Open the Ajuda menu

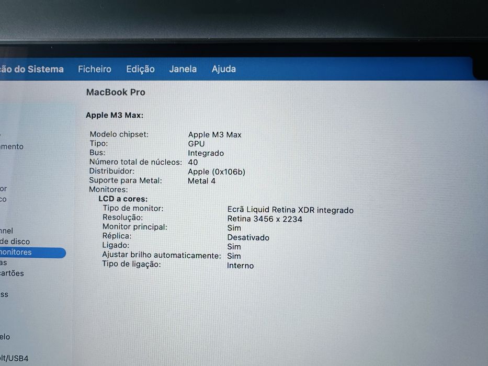click(223, 69)
